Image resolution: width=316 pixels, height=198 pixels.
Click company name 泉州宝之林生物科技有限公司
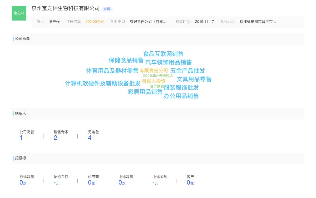pos(66,8)
